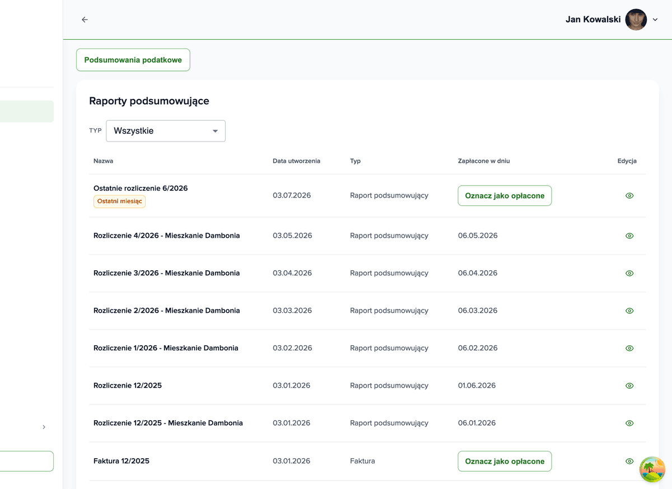Select Ostatnie rozliczenie 6/2026 row name
The width and height of the screenshot is (672, 489).
click(x=141, y=189)
